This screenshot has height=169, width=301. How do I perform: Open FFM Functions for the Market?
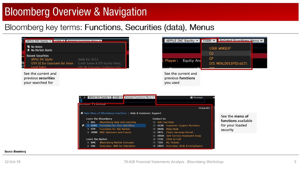108,129
